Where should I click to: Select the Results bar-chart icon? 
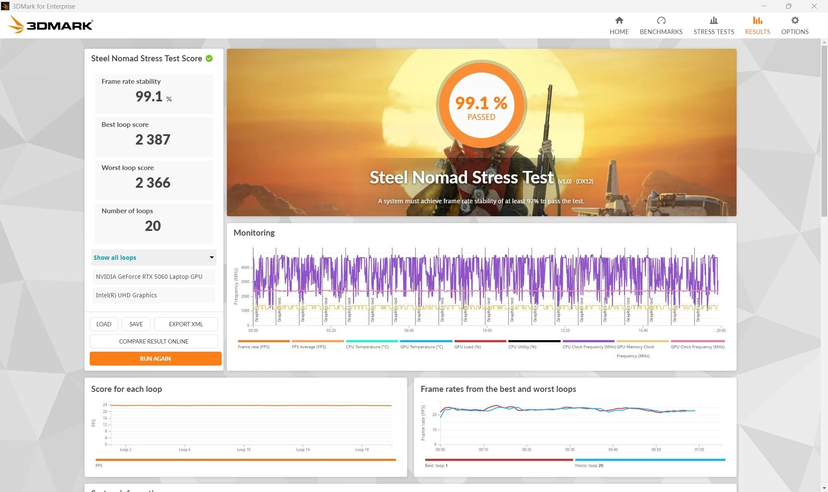coord(757,20)
